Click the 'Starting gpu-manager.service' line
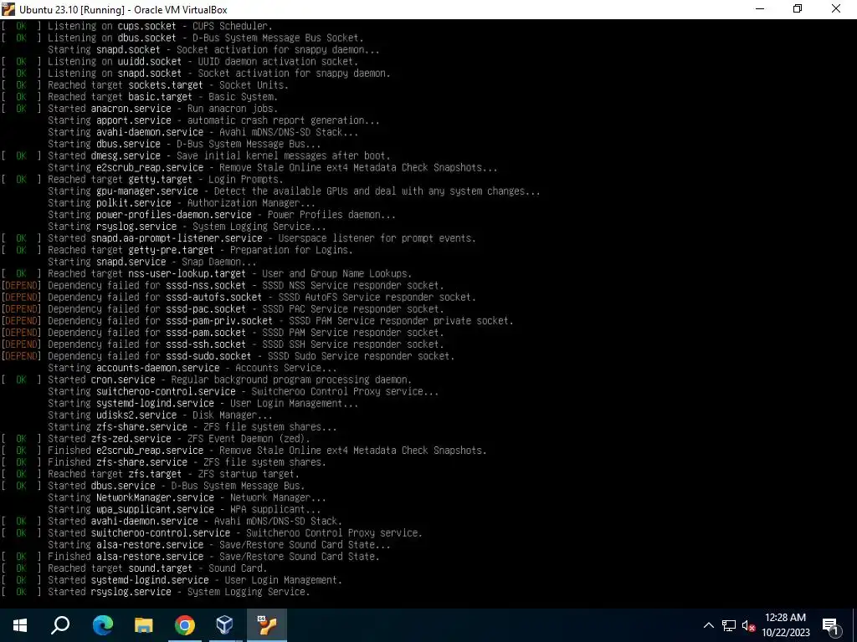 [294, 191]
